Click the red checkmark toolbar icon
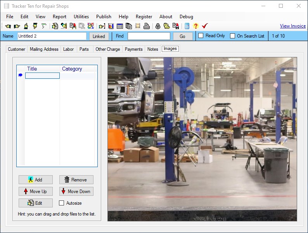This screenshot has height=233, width=308. (205, 26)
